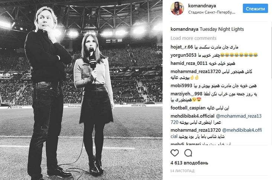The width and height of the screenshot is (272, 180).
Task: Open commenter mobi5993 profile
Action: (x=181, y=86)
